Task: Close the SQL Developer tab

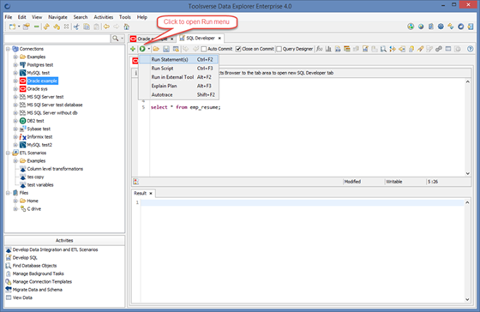Action: (219, 39)
